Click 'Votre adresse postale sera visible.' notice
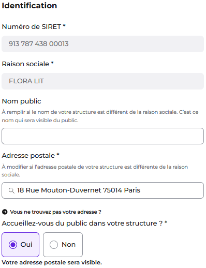 coord(52,262)
